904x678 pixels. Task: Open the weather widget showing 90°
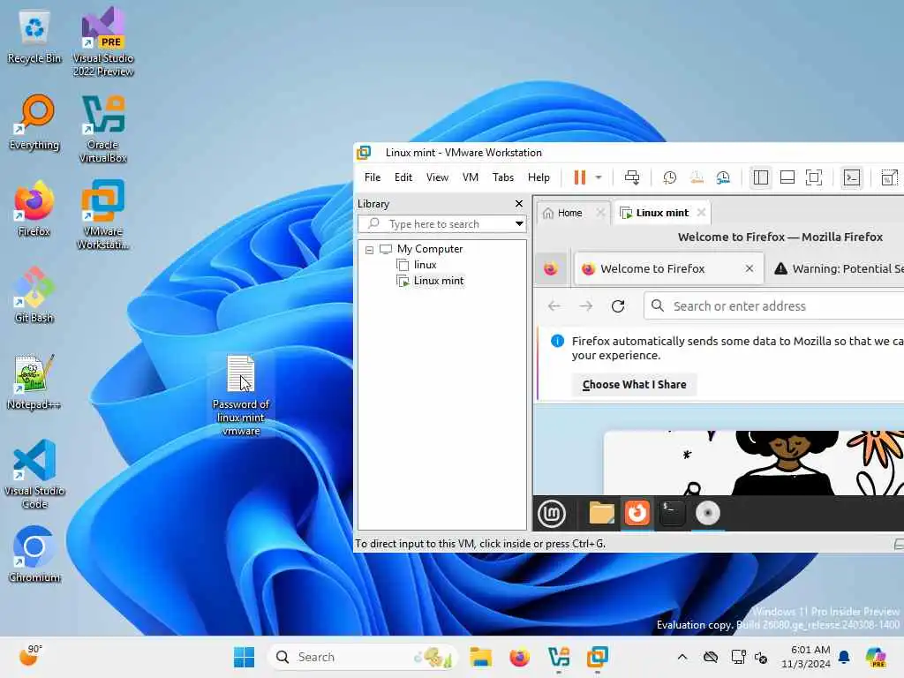pyautogui.click(x=30, y=656)
